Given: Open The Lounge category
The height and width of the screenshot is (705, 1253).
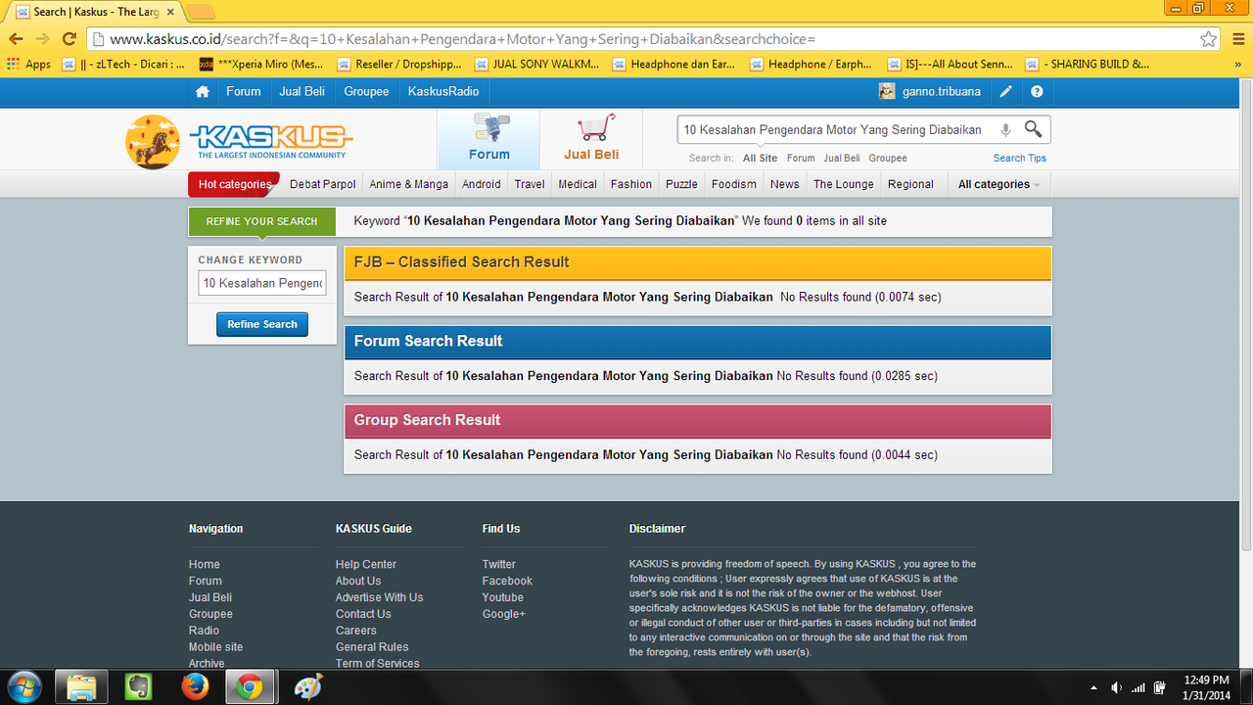Looking at the screenshot, I should [844, 184].
